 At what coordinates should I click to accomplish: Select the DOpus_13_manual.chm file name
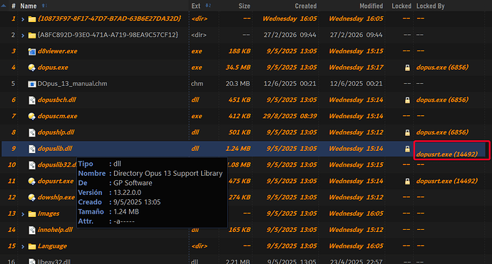[72, 84]
